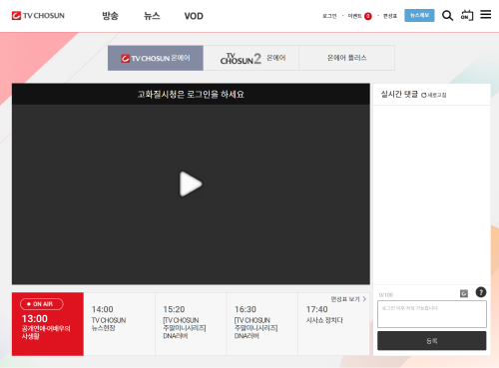Play the live video stream
Viewport: 499px width, 368px height.
pyautogui.click(x=191, y=184)
